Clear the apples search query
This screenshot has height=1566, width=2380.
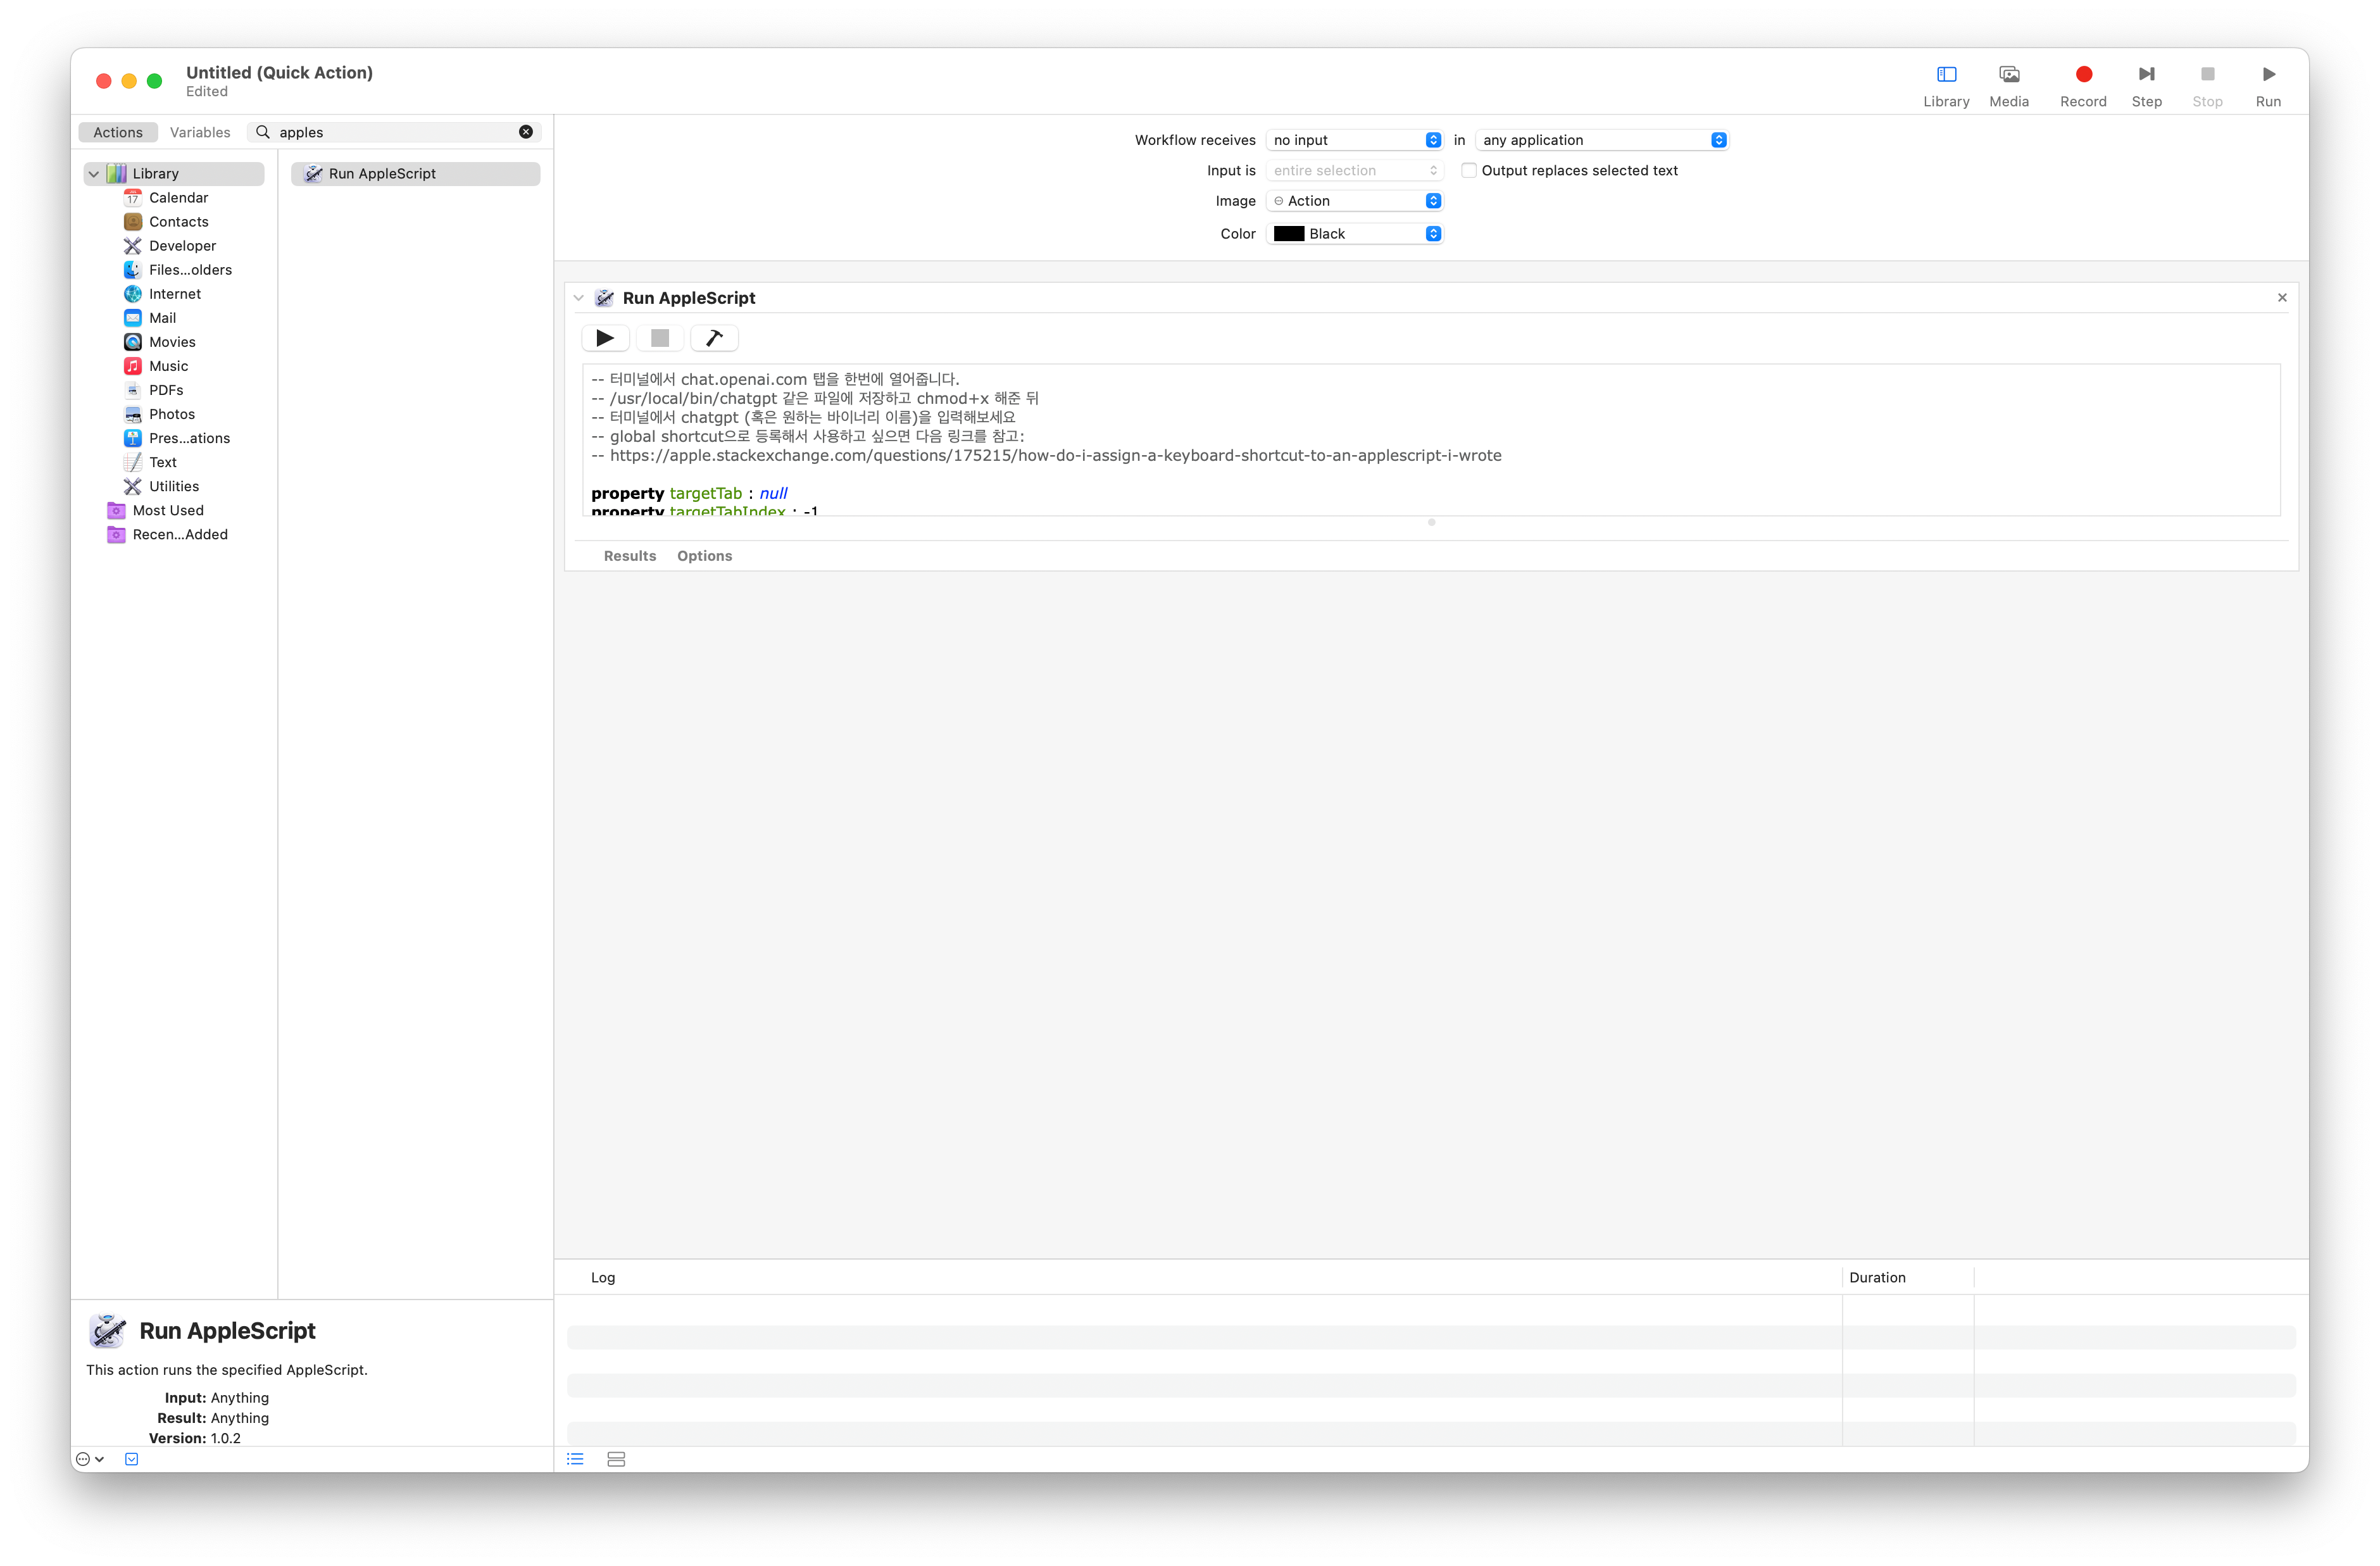click(526, 132)
